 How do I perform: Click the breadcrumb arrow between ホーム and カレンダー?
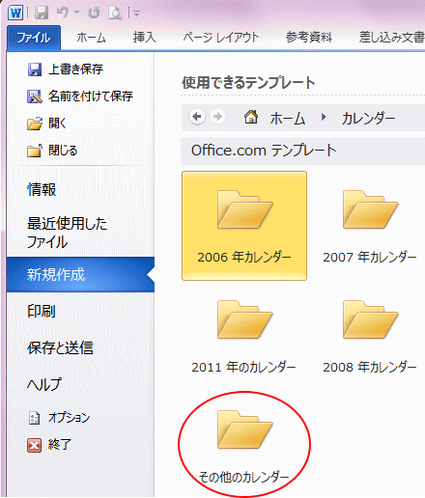324,117
